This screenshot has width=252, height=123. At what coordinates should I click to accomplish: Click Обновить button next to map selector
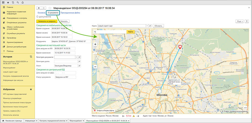158,26
